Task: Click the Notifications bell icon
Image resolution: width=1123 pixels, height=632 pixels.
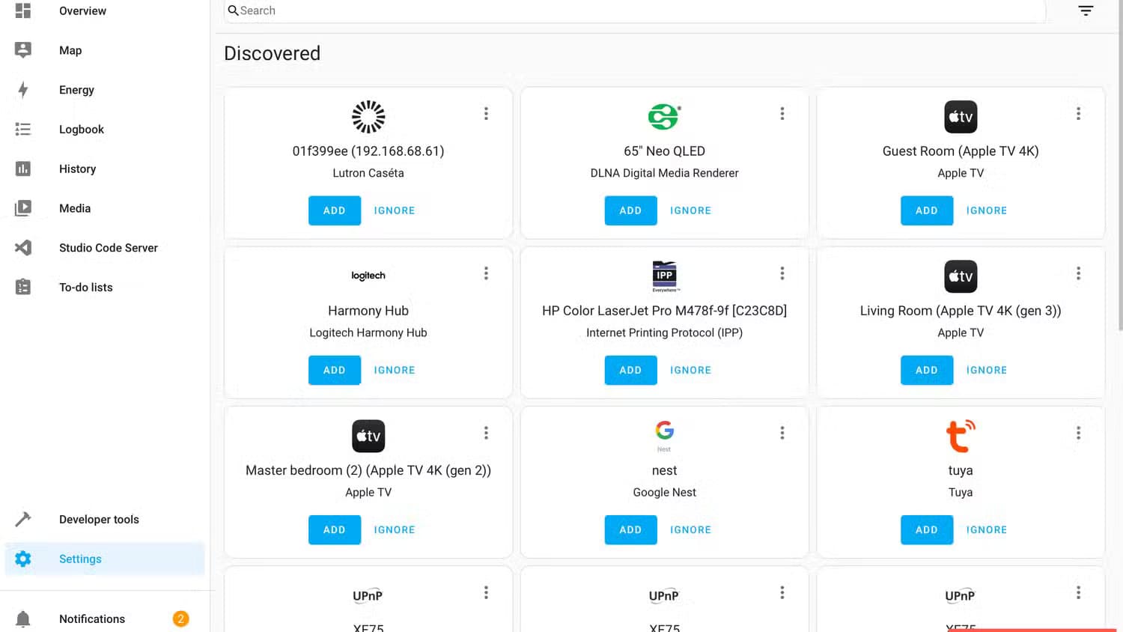Action: (x=23, y=619)
